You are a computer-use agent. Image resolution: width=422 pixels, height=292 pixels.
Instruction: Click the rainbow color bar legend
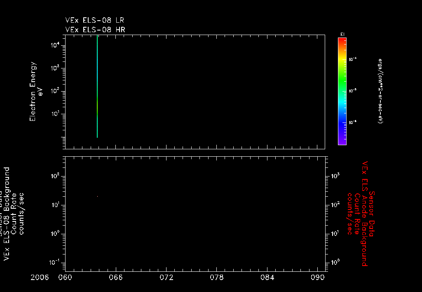coord(342,91)
